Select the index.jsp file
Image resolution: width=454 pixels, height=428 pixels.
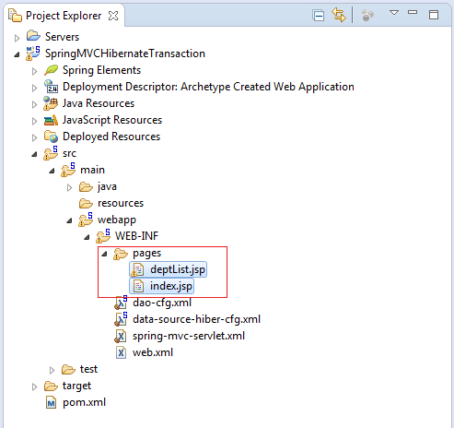click(x=162, y=286)
